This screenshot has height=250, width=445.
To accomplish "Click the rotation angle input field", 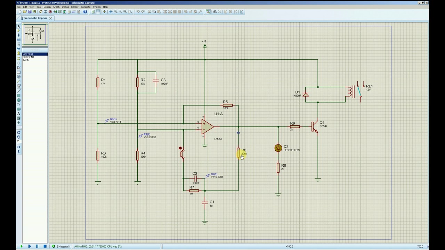I will (x=19, y=142).
